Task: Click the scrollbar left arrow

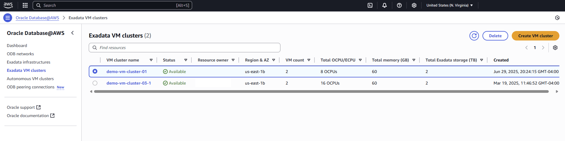Action: coord(91,92)
